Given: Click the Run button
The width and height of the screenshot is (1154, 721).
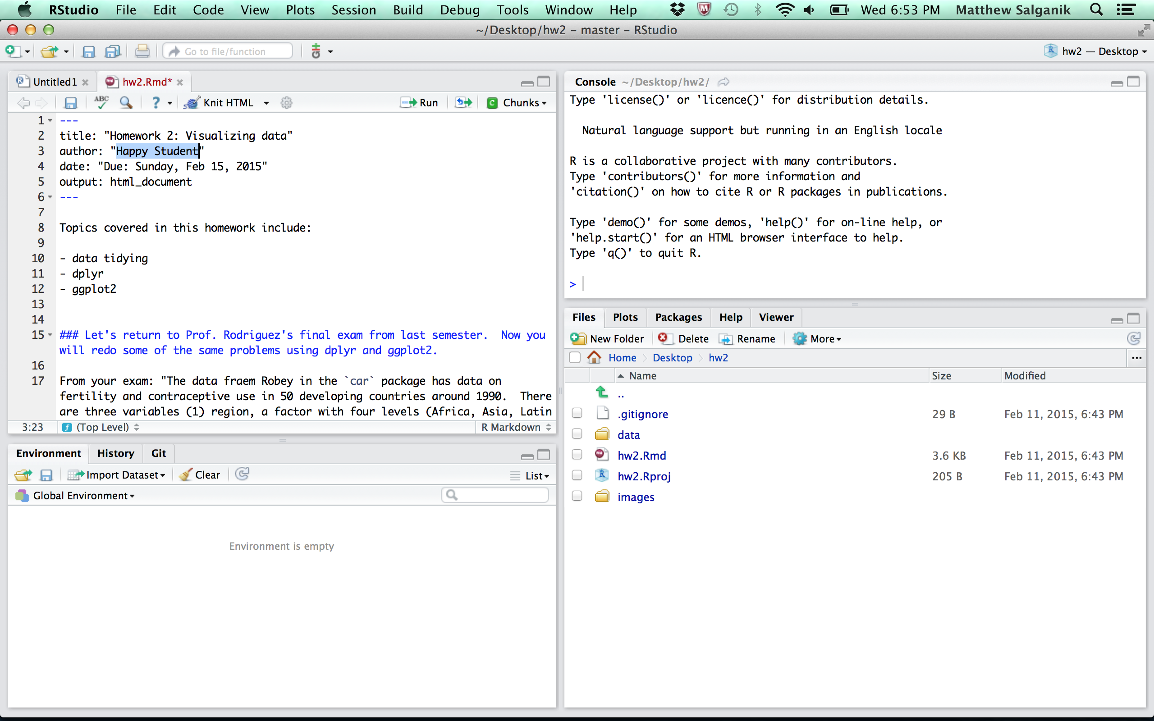Looking at the screenshot, I should [x=420, y=103].
